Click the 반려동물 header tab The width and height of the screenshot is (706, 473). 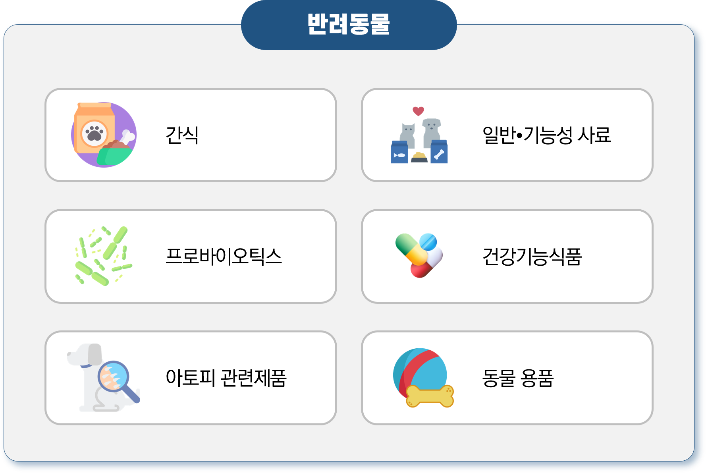click(349, 25)
